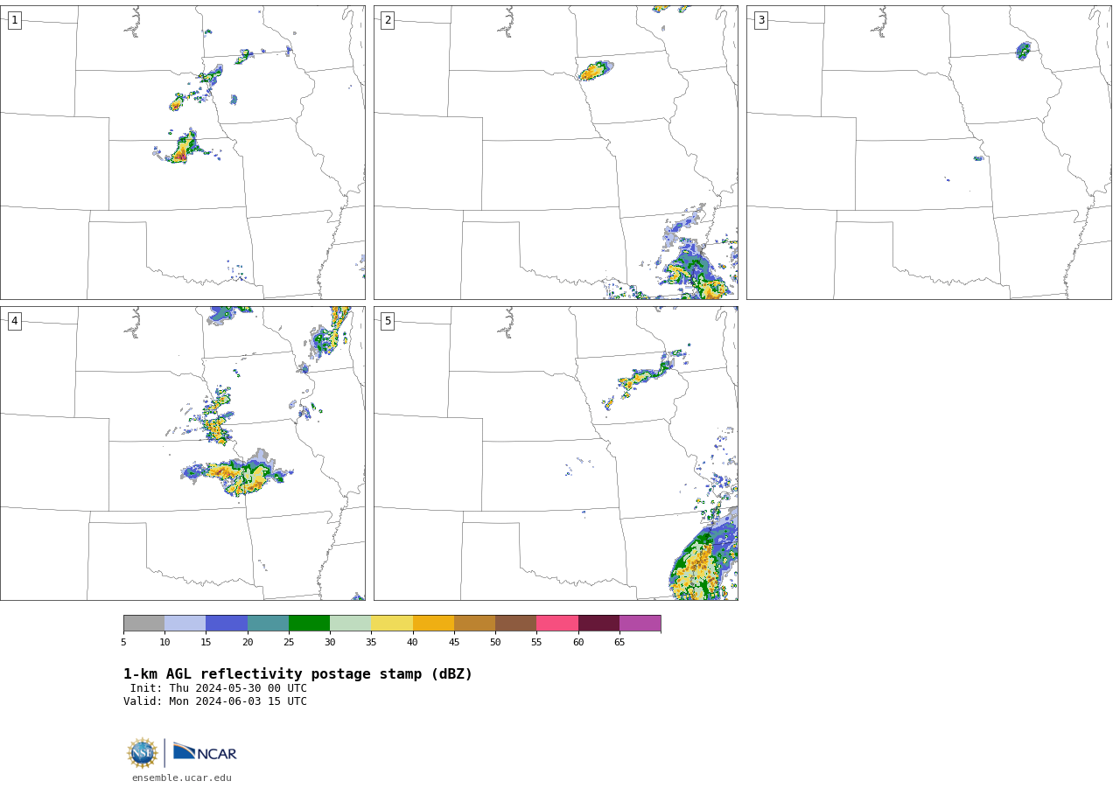Click the colorbar tick label 50
1120x788 pixels.
tap(495, 643)
